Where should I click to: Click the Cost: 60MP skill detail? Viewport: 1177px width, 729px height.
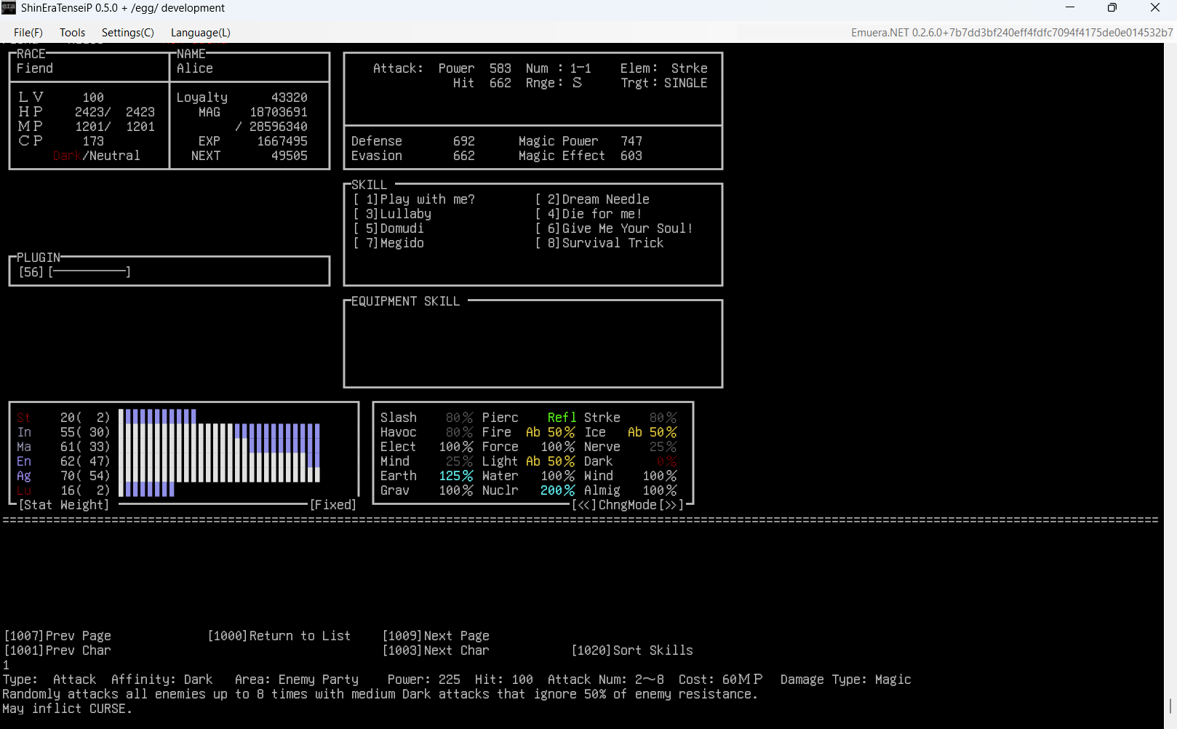(x=721, y=680)
